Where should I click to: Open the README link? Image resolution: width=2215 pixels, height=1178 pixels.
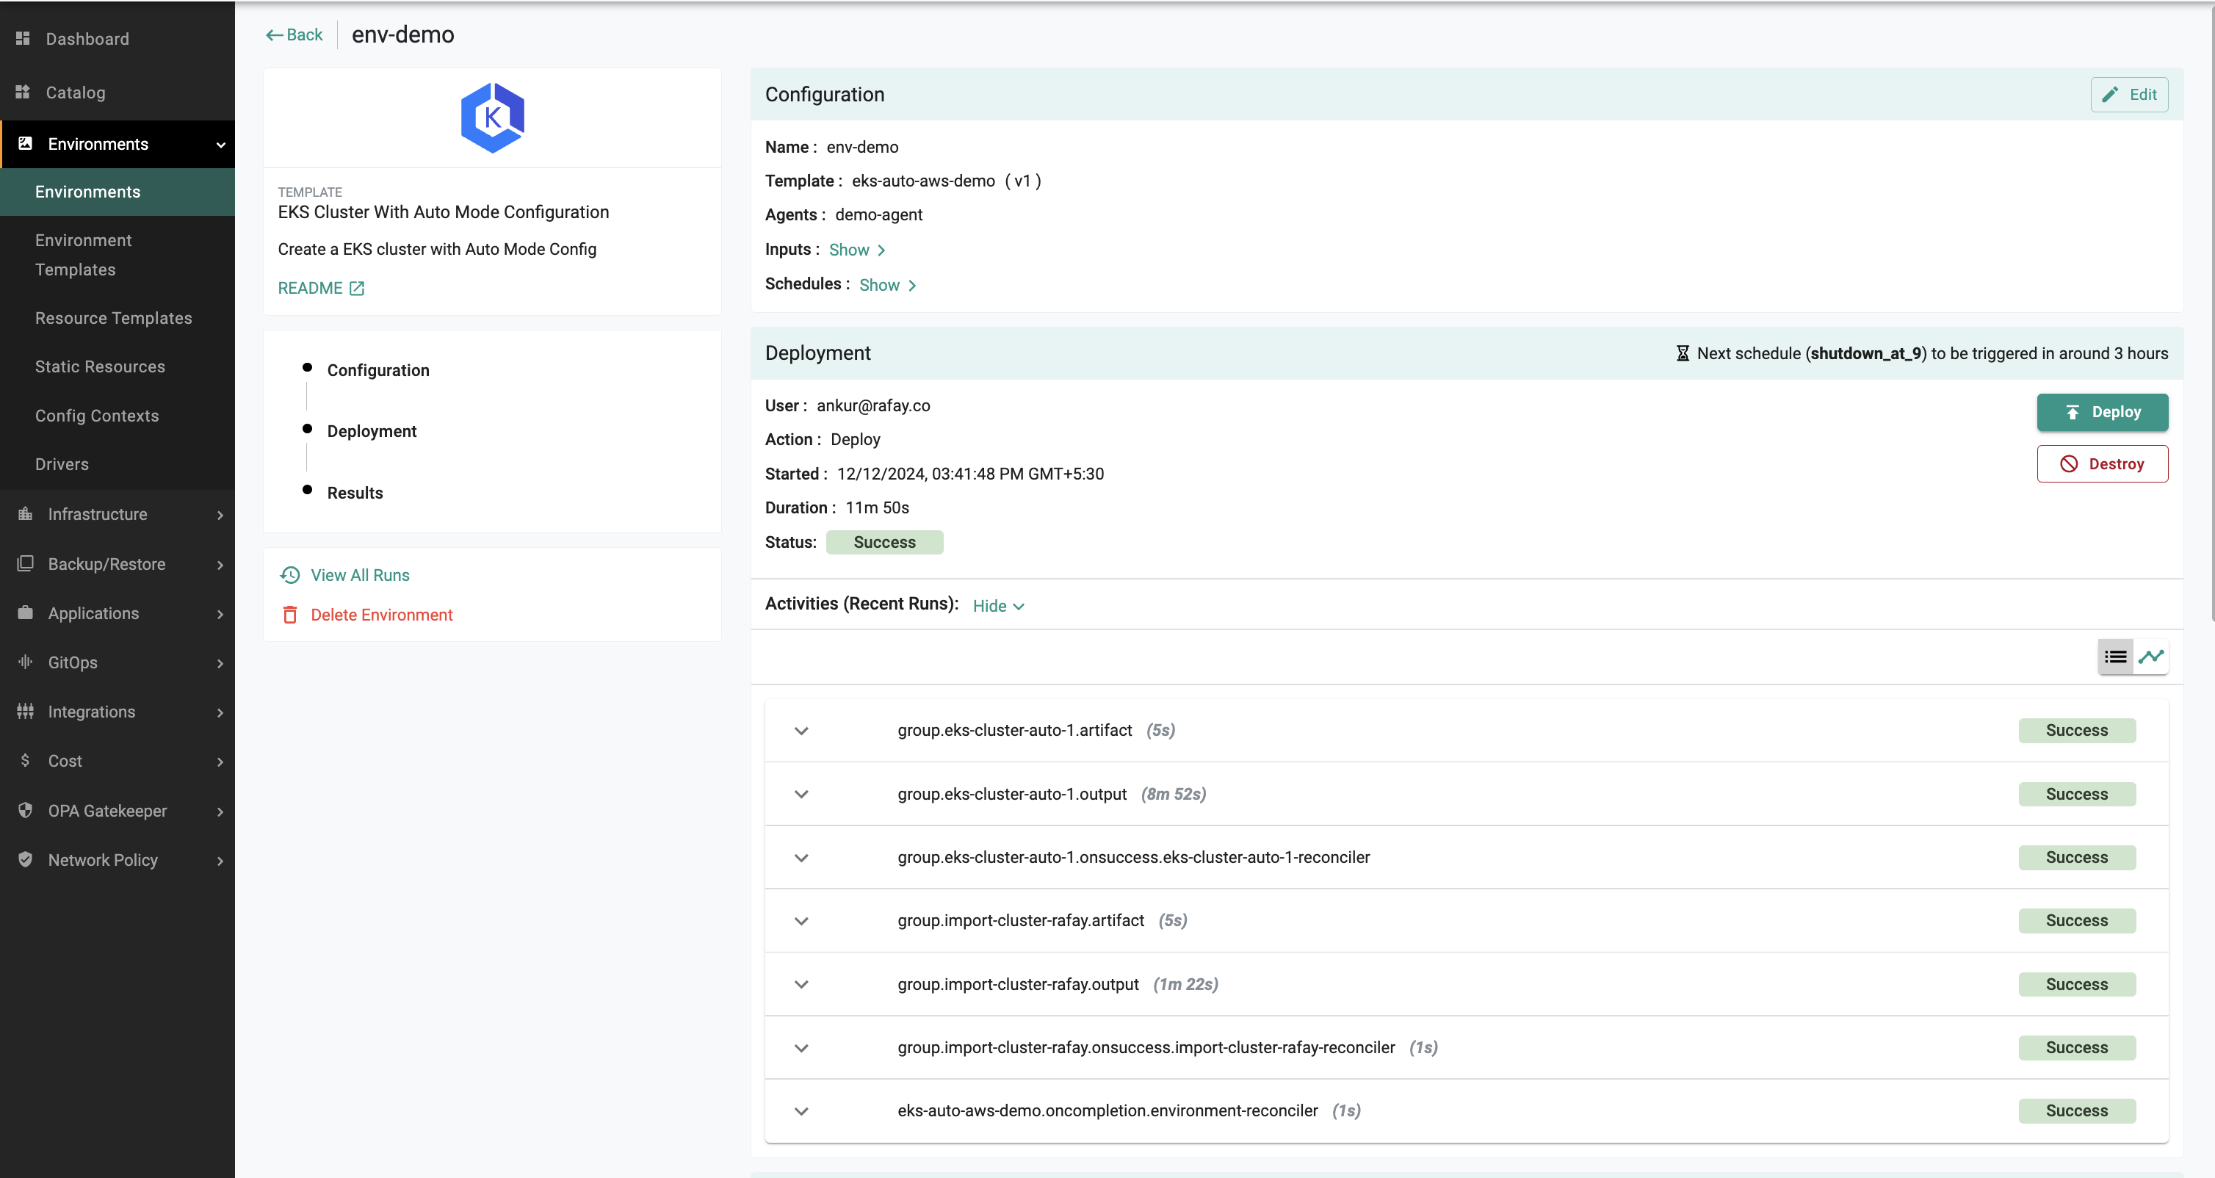(x=321, y=288)
